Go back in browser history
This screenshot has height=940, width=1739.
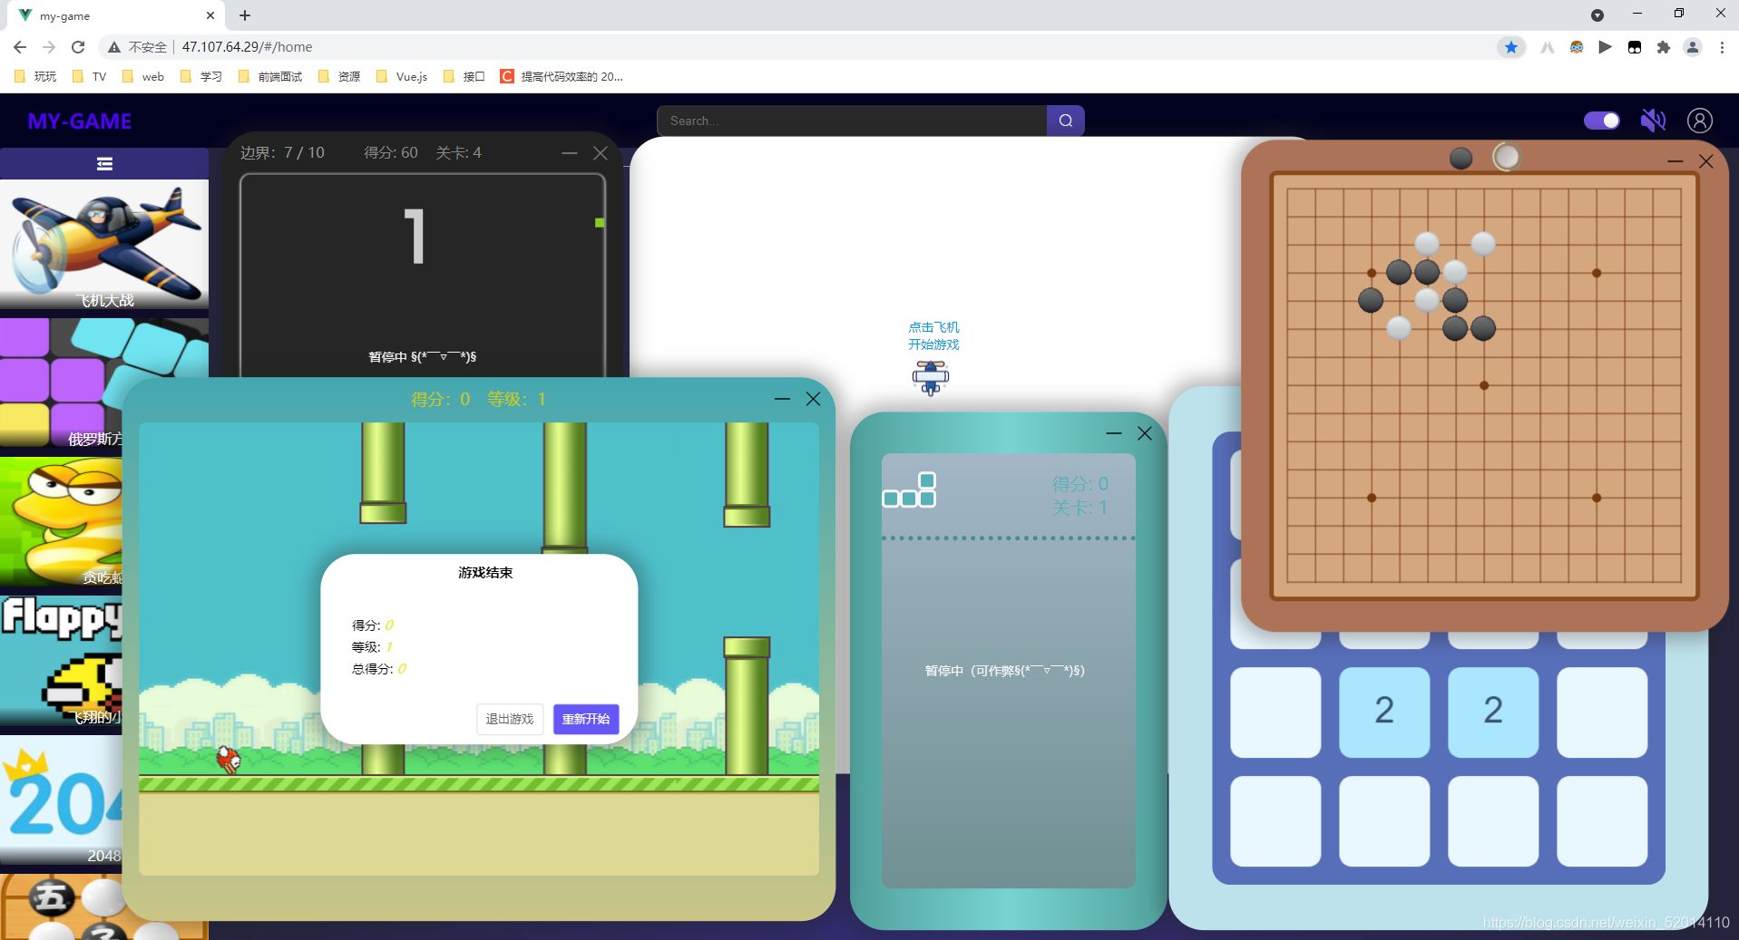click(x=20, y=47)
